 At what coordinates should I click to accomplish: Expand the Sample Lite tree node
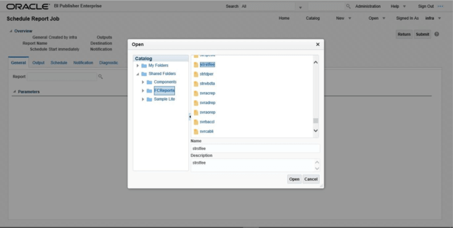(x=143, y=99)
